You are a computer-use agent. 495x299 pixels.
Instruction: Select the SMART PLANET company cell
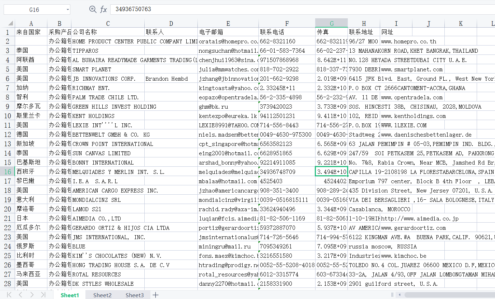(x=108, y=69)
